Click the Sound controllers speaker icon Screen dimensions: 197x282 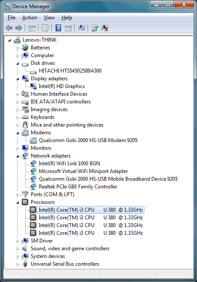point(25,249)
